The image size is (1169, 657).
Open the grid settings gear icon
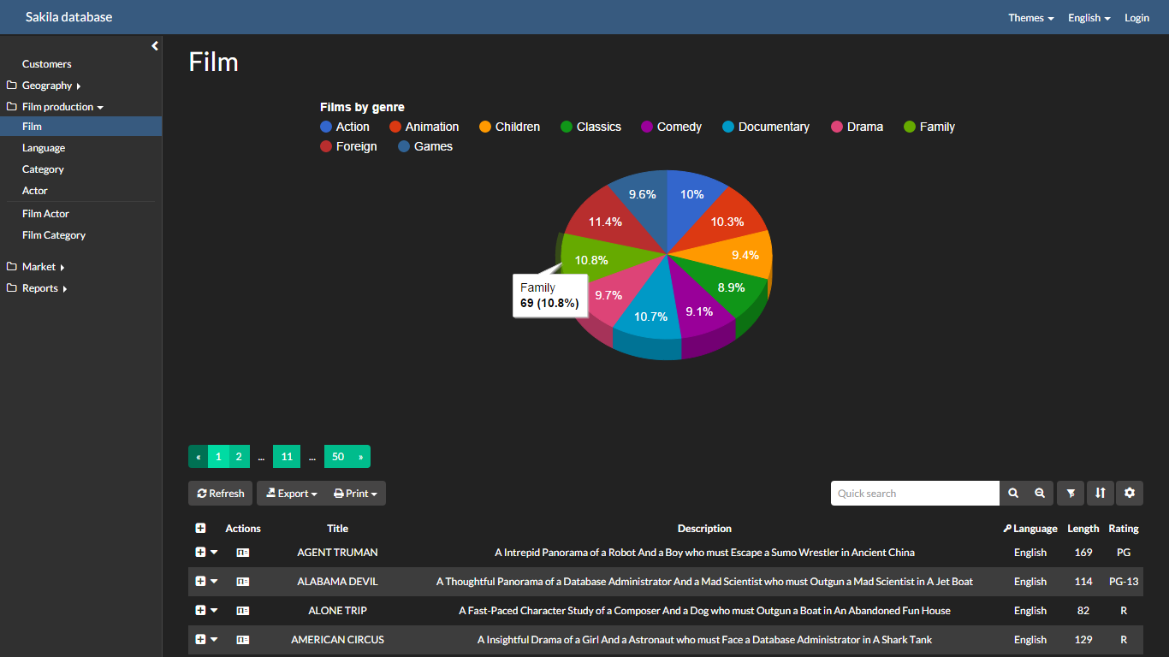(1130, 494)
